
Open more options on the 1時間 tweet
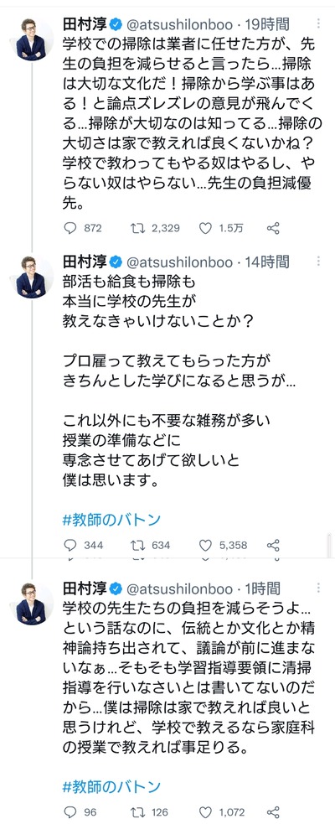(320, 587)
